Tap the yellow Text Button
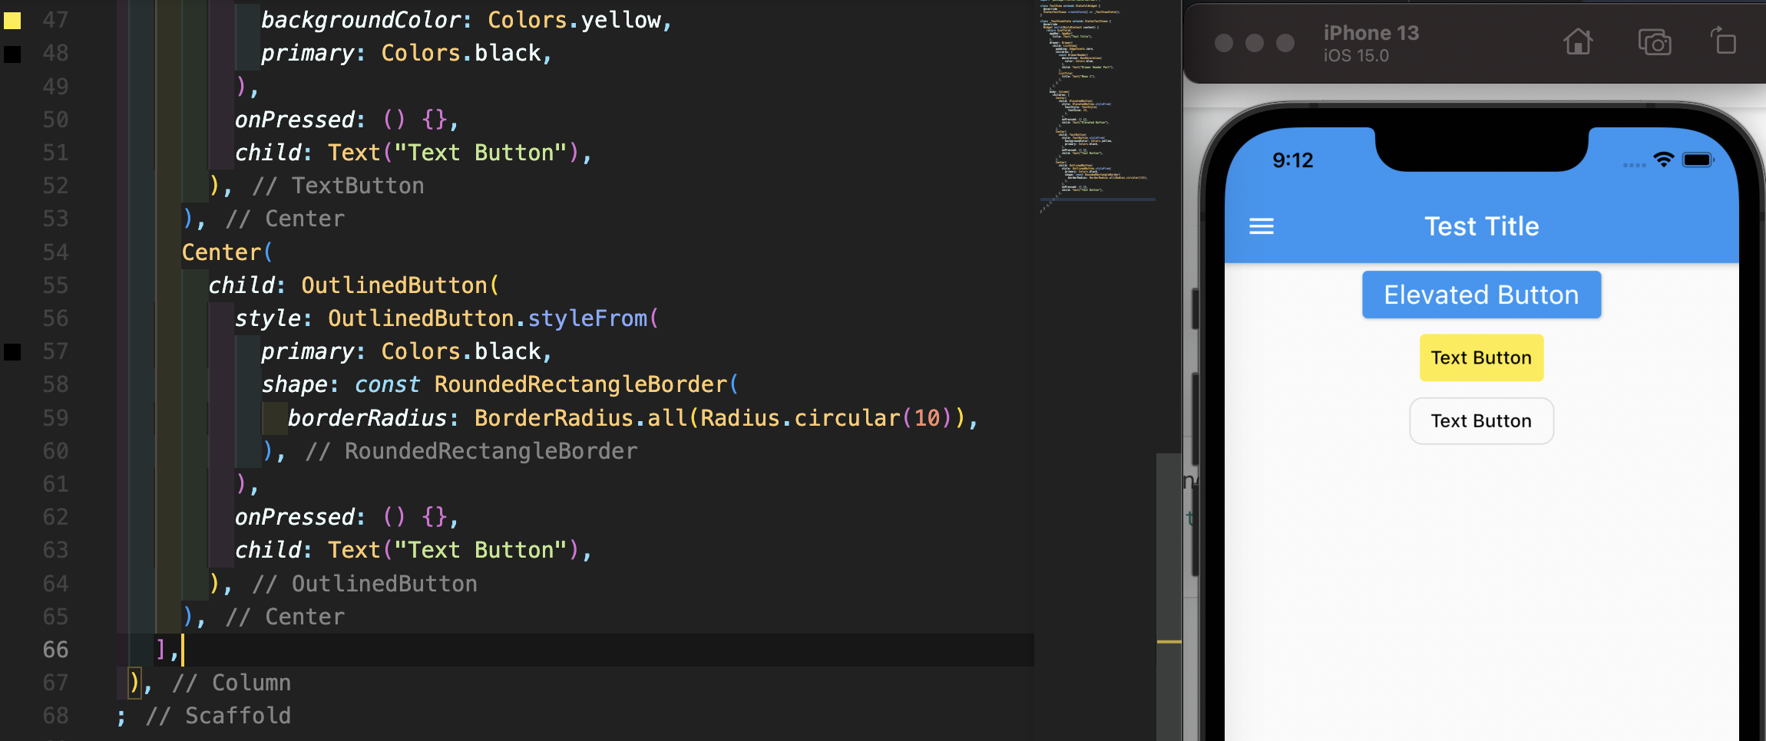The height and width of the screenshot is (741, 1766). point(1481,357)
